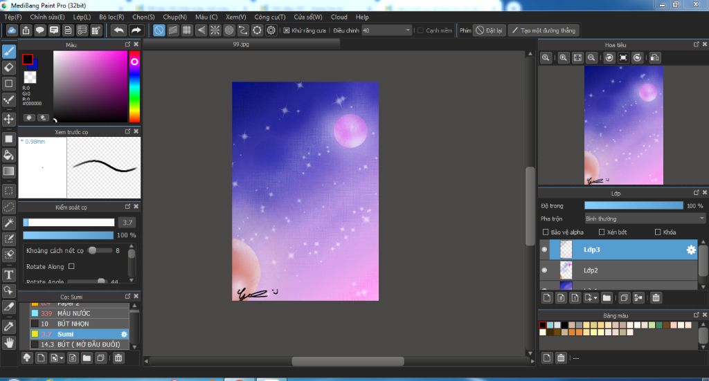Click Tạo một đường thẳng button
This screenshot has height=381, width=709.
coord(544,30)
